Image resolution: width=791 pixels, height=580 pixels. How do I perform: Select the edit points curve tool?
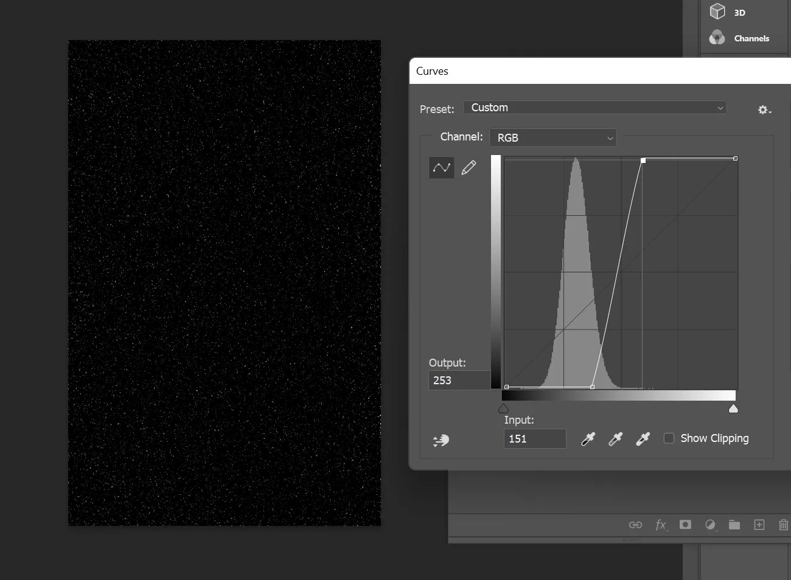pyautogui.click(x=441, y=167)
